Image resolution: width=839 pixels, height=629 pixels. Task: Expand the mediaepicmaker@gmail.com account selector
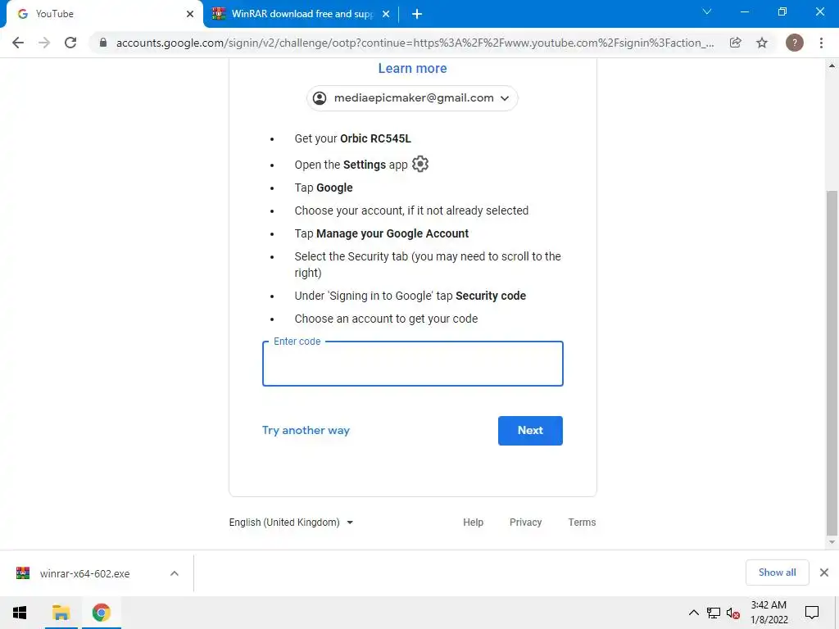click(x=412, y=98)
